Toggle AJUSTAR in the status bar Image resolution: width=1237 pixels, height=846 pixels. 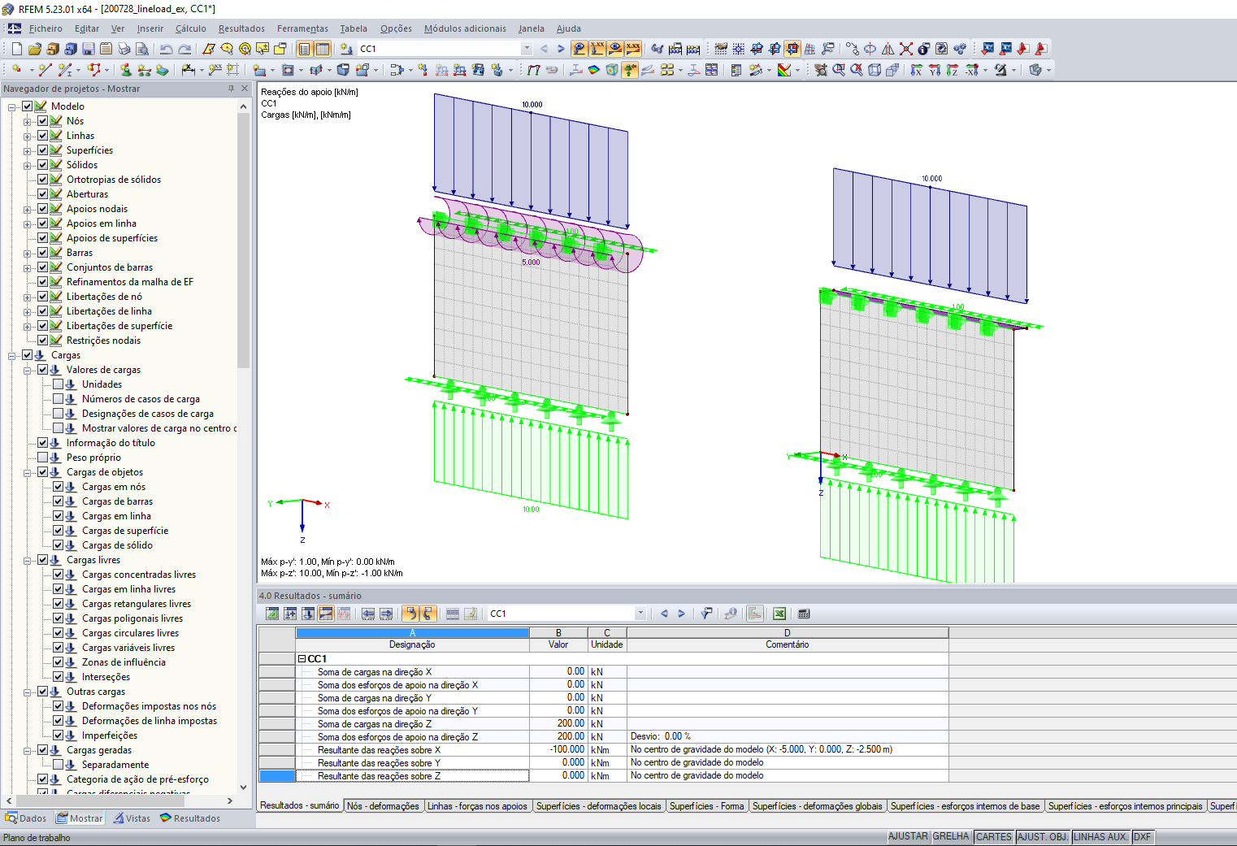908,837
